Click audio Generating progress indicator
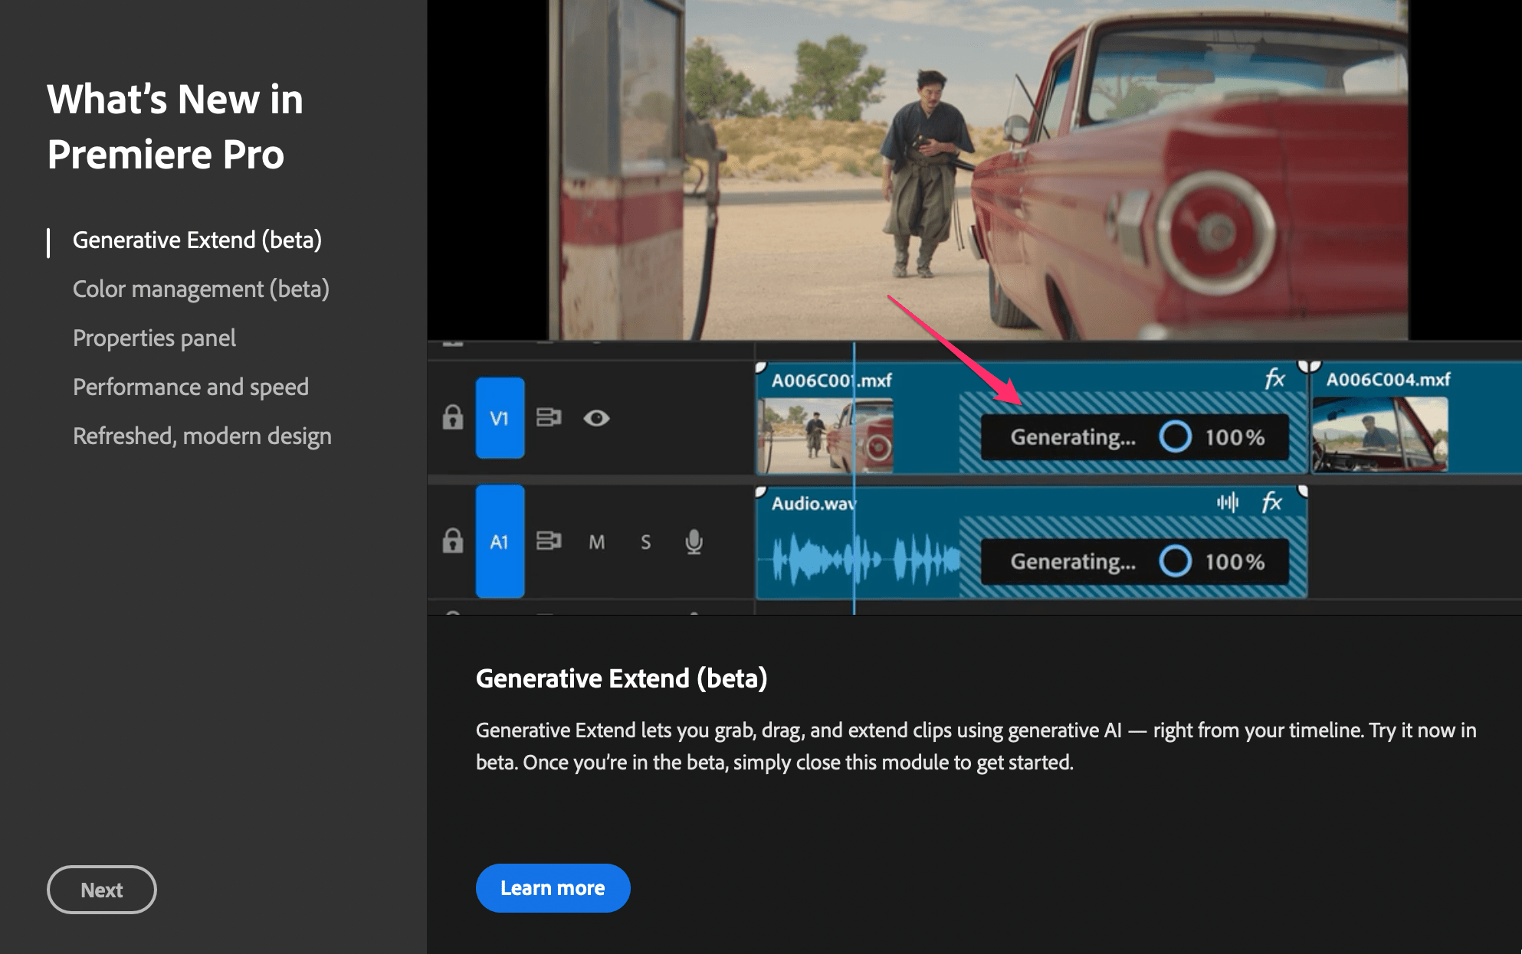 [x=1135, y=561]
